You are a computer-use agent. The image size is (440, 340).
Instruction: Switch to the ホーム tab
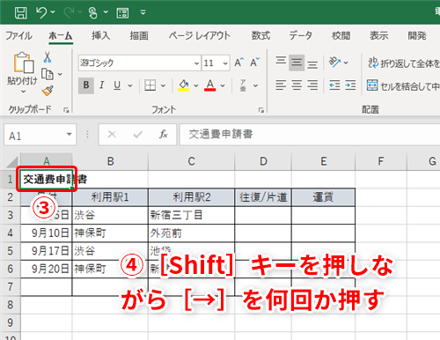coord(61,35)
